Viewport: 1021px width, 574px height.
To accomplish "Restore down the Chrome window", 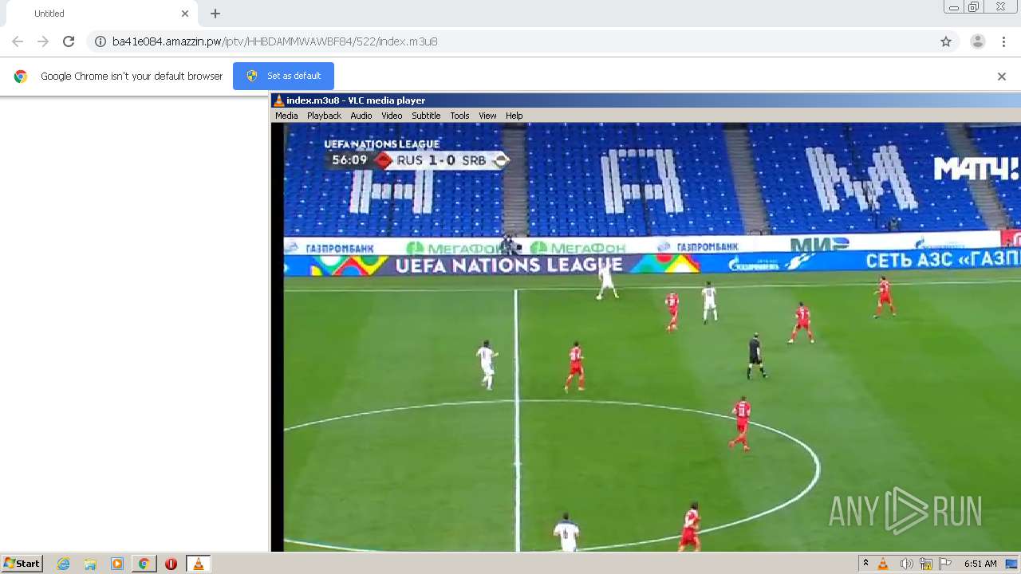I will pyautogui.click(x=974, y=7).
